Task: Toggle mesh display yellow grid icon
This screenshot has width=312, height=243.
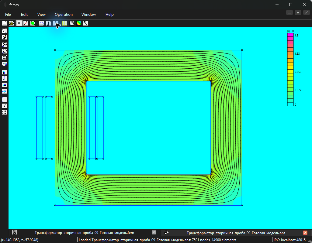Action: point(64,23)
